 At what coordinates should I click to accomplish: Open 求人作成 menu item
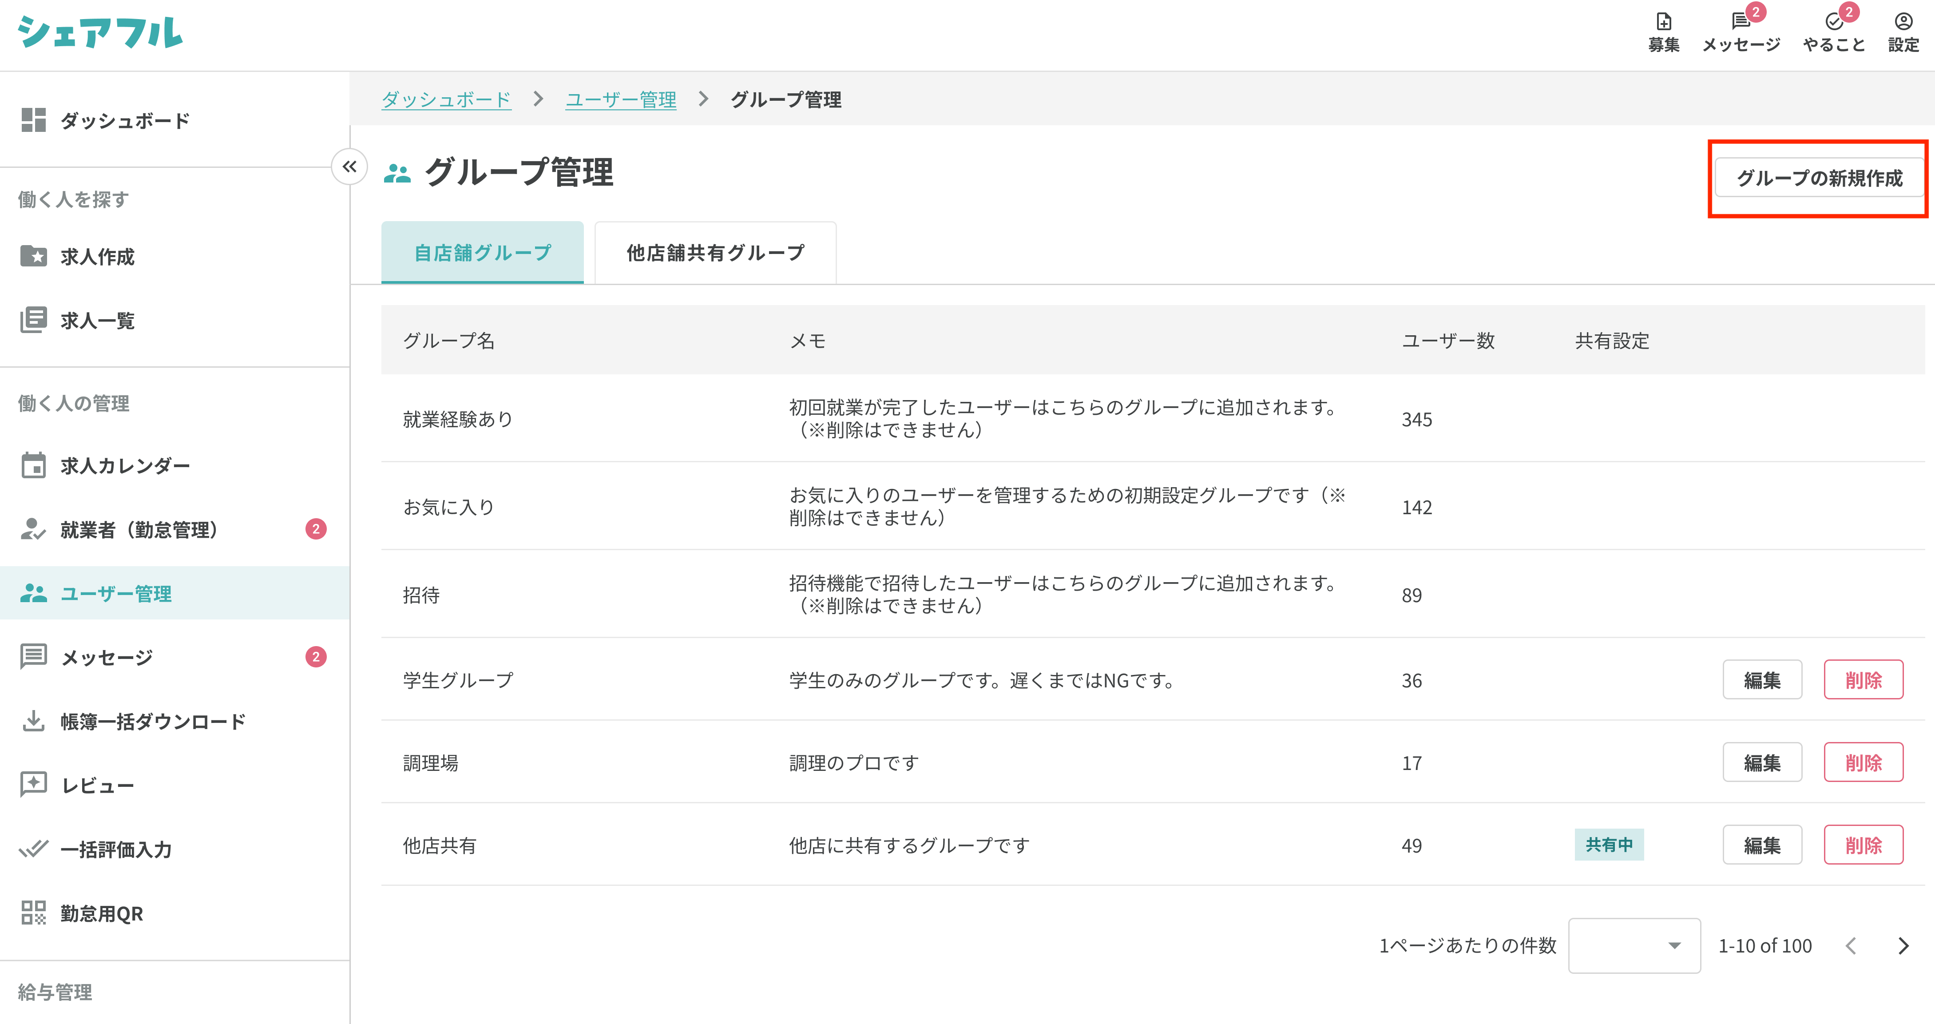click(x=174, y=255)
